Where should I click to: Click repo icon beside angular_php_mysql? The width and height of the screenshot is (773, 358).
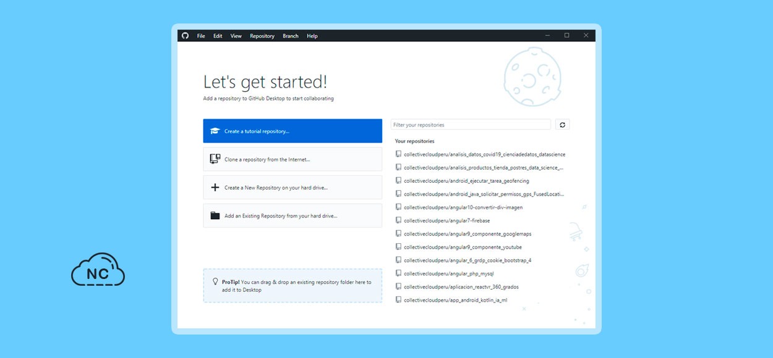398,273
